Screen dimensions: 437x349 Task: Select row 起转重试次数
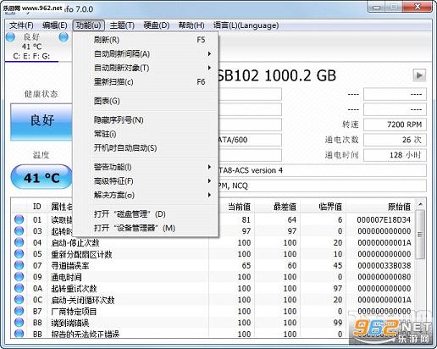pos(214,288)
